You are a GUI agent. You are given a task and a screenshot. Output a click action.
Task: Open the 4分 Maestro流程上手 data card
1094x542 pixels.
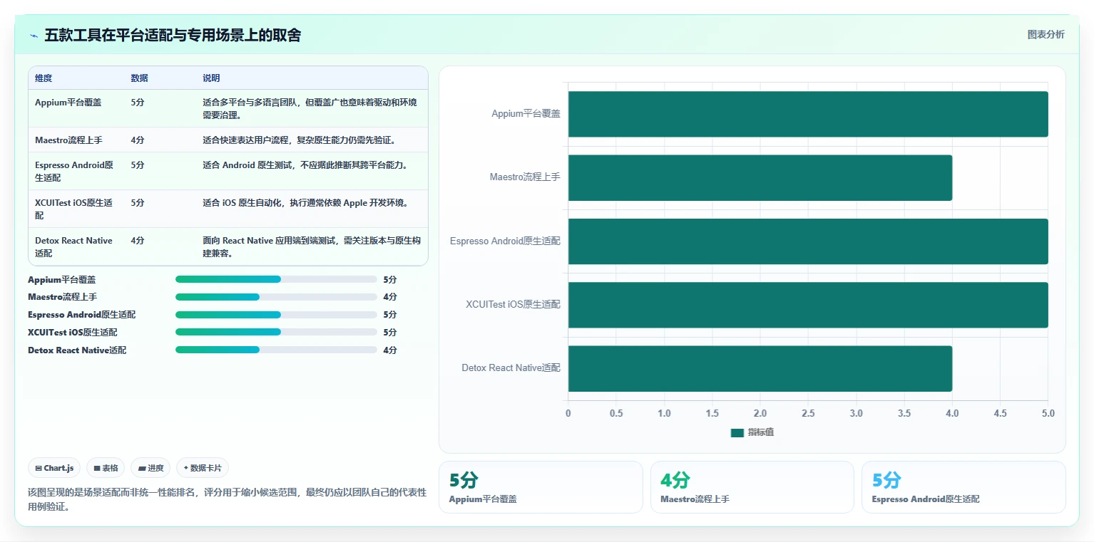(x=752, y=487)
